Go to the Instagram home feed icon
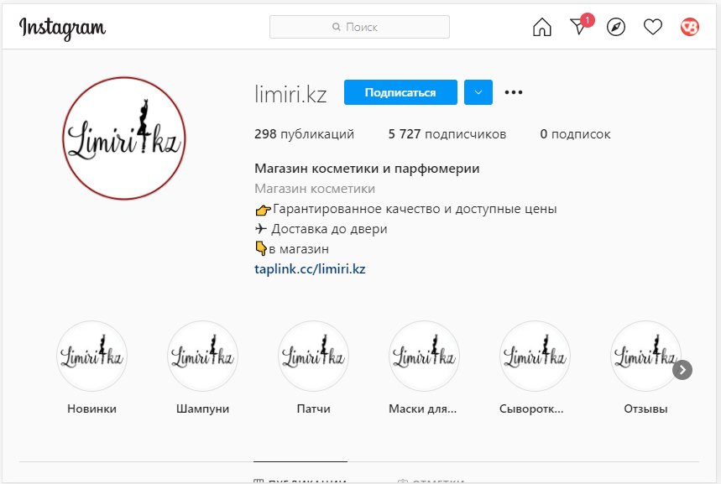Viewport: 721px width, 484px height. pyautogui.click(x=542, y=28)
